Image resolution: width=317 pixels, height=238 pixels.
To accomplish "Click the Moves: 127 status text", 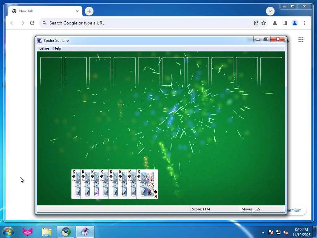I will coord(251,209).
